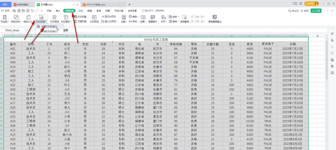Click the rocket icon in right sidebar
The width and height of the screenshot is (336, 150).
point(332,34)
